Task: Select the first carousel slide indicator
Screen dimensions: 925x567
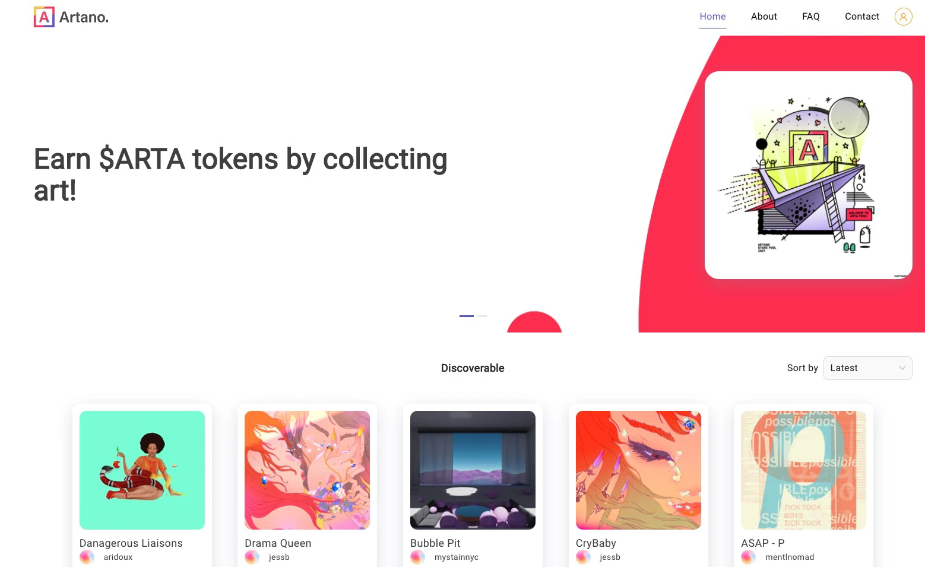Action: click(467, 316)
